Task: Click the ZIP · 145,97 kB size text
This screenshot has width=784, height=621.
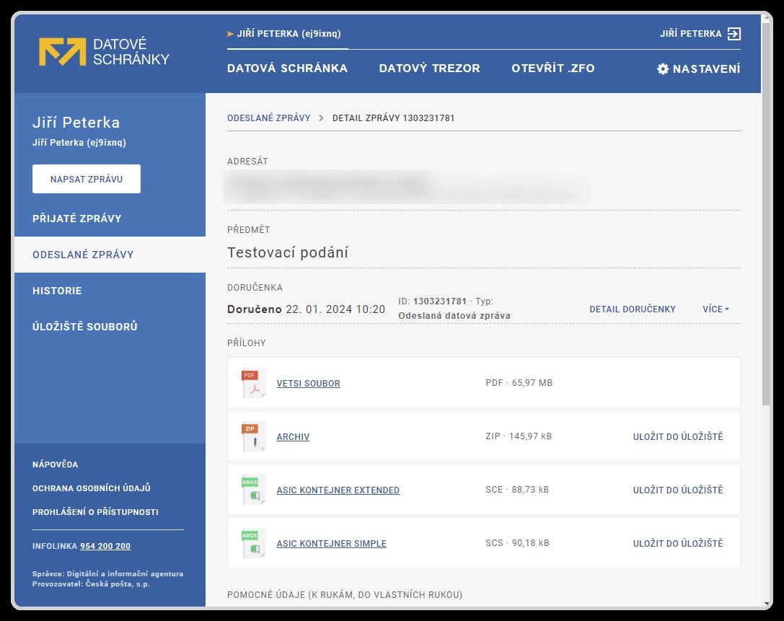Action: point(519,436)
